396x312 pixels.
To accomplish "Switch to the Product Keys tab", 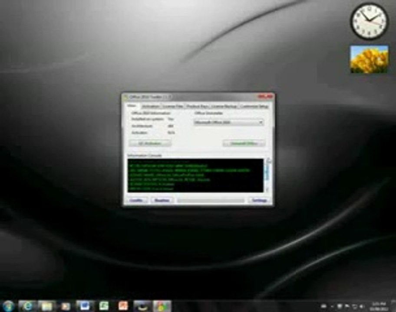I will 197,106.
